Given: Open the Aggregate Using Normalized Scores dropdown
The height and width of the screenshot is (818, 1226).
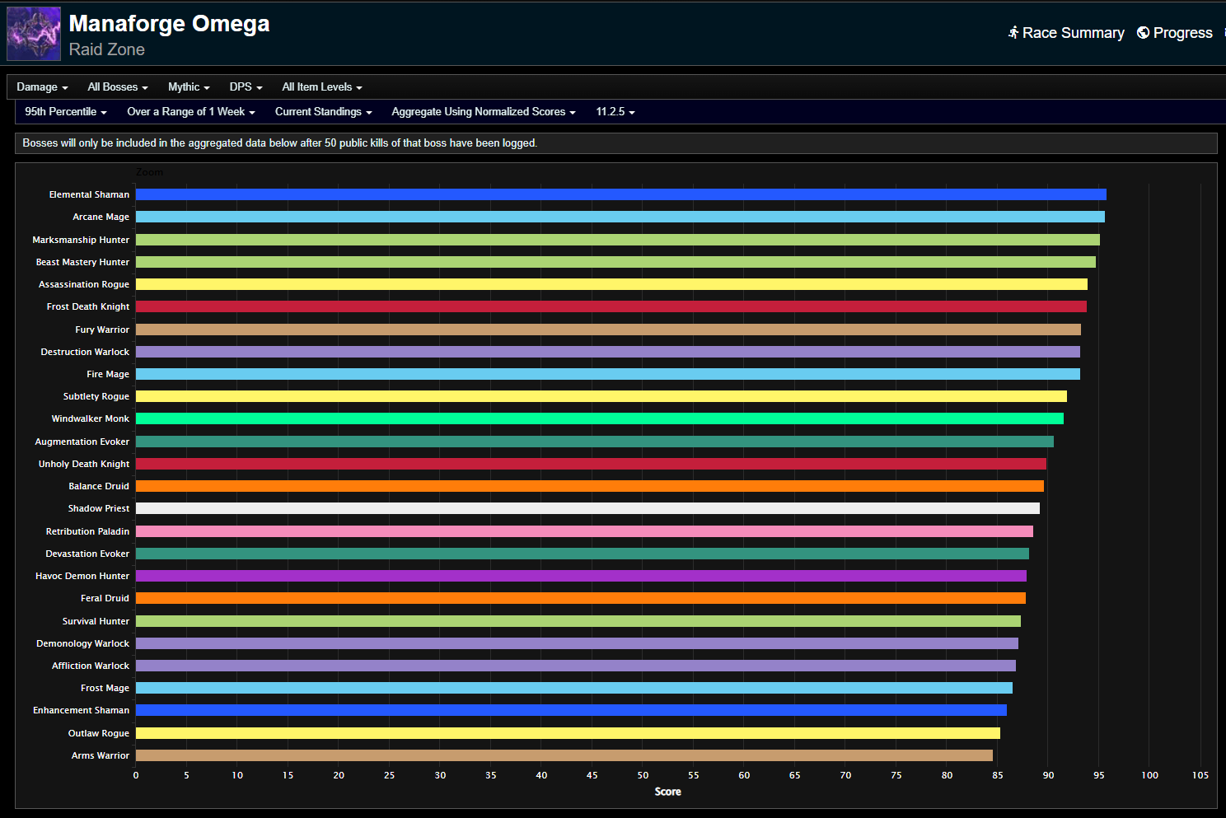Looking at the screenshot, I should (483, 111).
